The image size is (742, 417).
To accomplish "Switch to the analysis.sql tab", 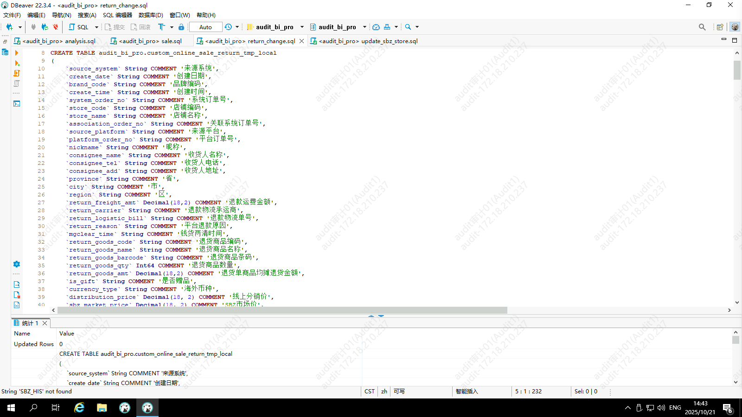I will pos(58,41).
